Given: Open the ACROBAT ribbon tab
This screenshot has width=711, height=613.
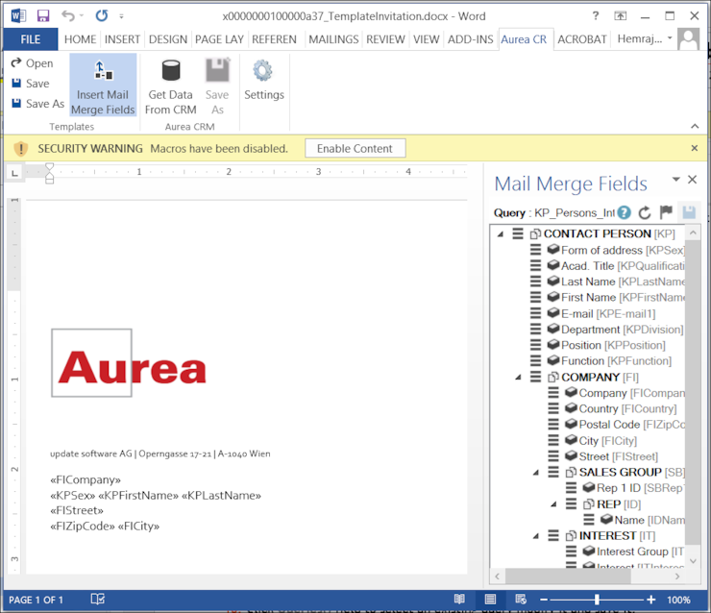Looking at the screenshot, I should click(581, 39).
